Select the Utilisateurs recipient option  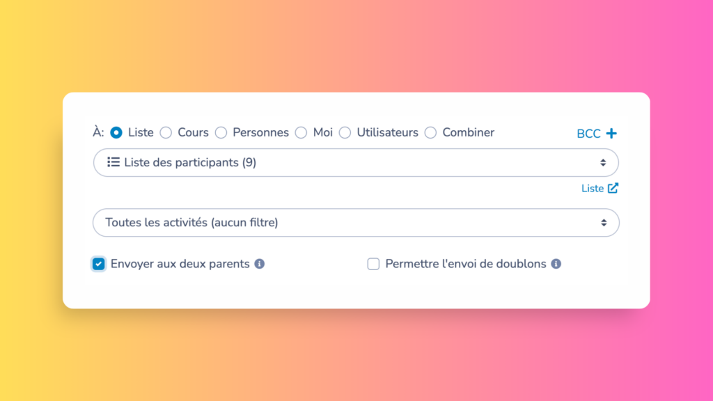point(345,132)
